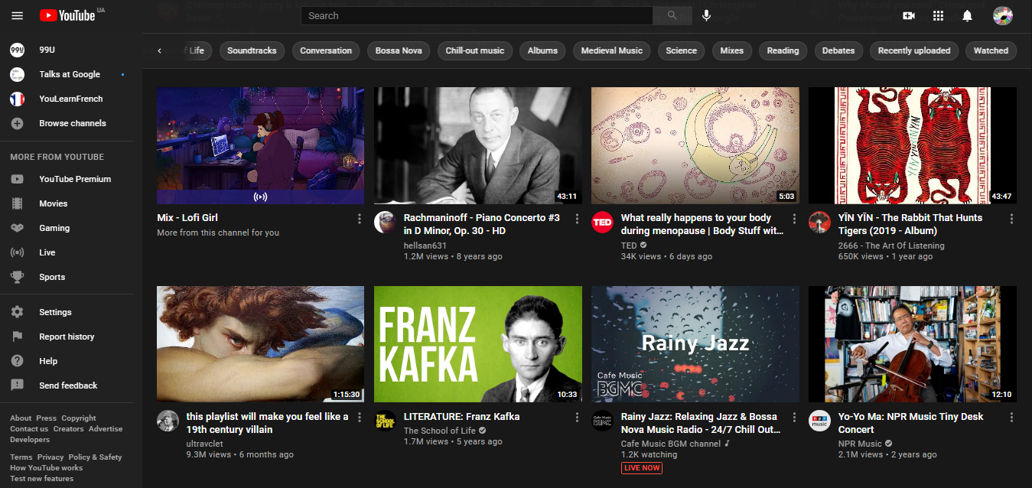This screenshot has width=1032, height=488.
Task: Focus the Search input field
Action: 477,15
